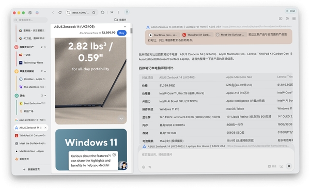The image size is (310, 189).
Task: Click the page scrollbar thumb
Action: pos(131,30)
